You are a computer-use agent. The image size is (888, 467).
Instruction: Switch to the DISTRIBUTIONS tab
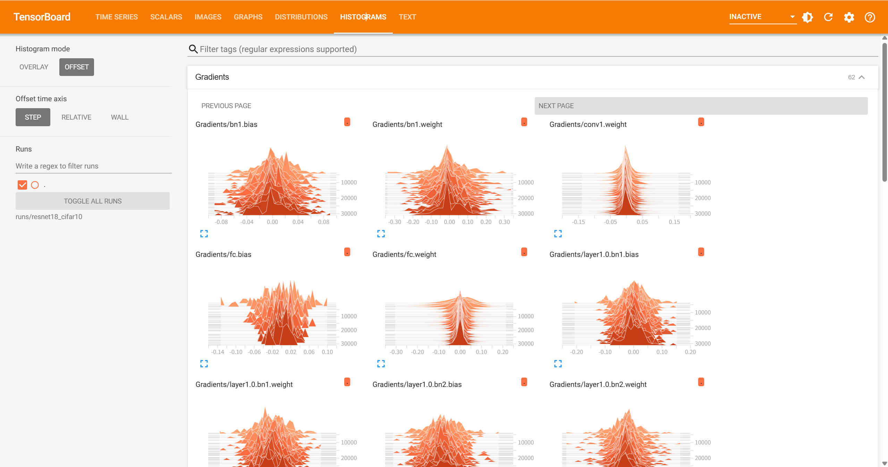tap(301, 17)
